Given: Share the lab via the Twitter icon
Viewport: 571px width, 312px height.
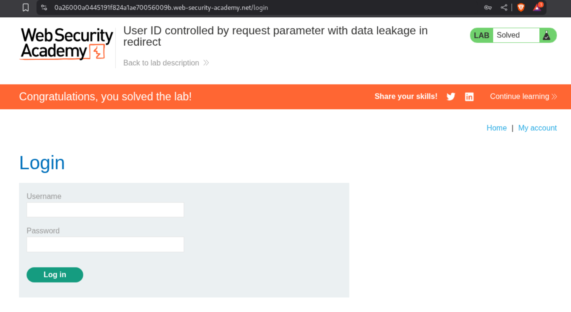Looking at the screenshot, I should pyautogui.click(x=451, y=97).
